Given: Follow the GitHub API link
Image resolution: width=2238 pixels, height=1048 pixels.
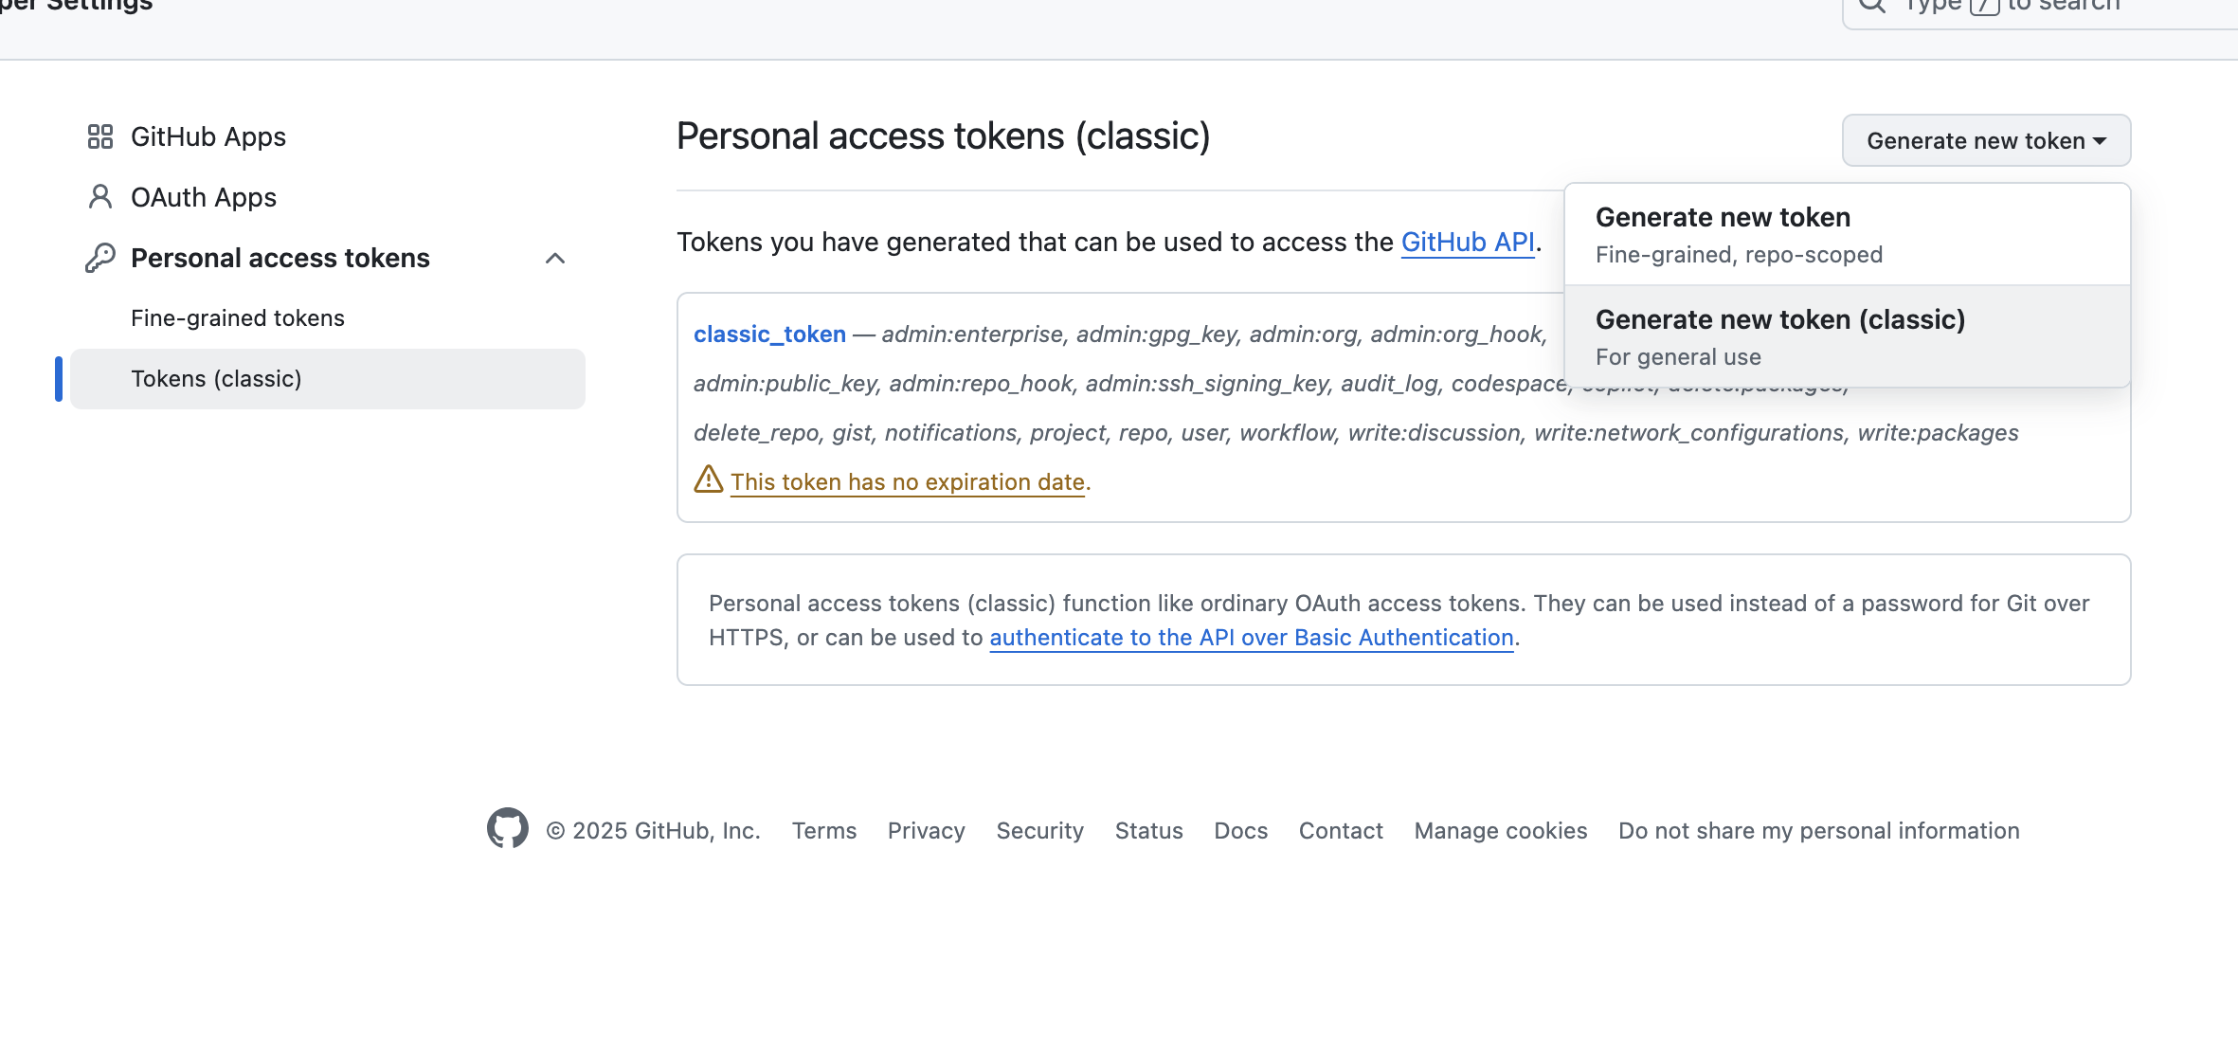Looking at the screenshot, I should (1468, 243).
